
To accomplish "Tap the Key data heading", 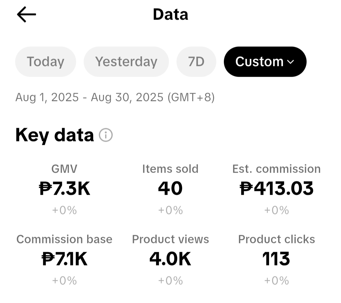I will click(55, 135).
